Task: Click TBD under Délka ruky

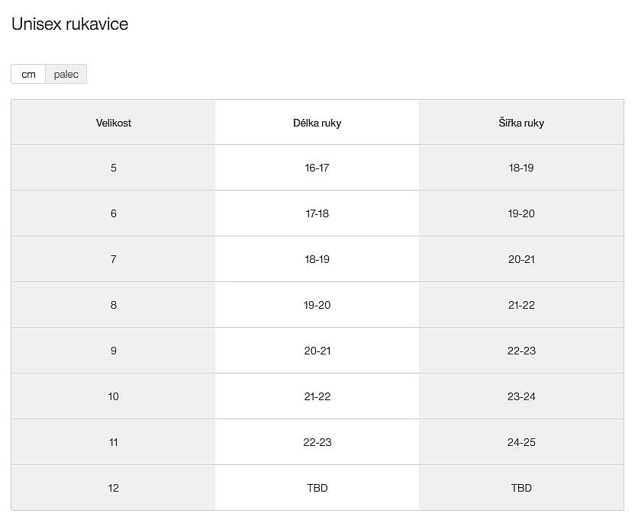Action: 317,488
